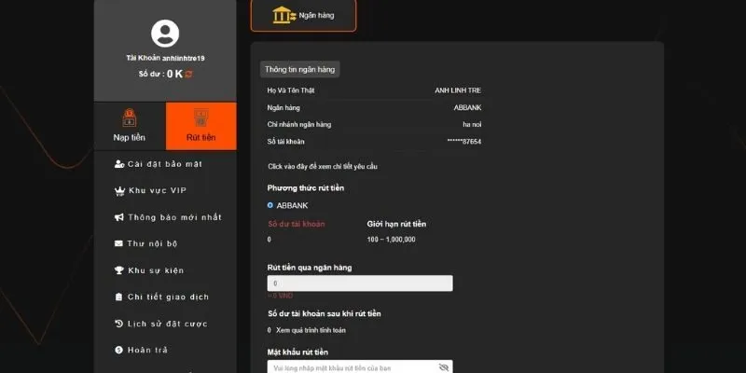Click the Rút tiền qua ngân hàng amount field
This screenshot has height=373, width=746.
click(x=360, y=283)
